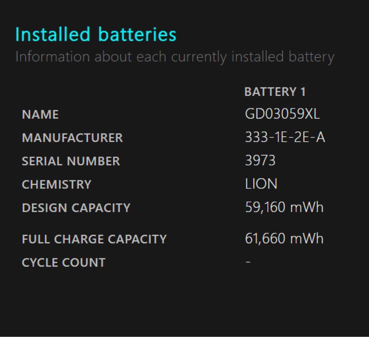Click the subtitle about currently installed battery
369x337 pixels.
(x=175, y=57)
